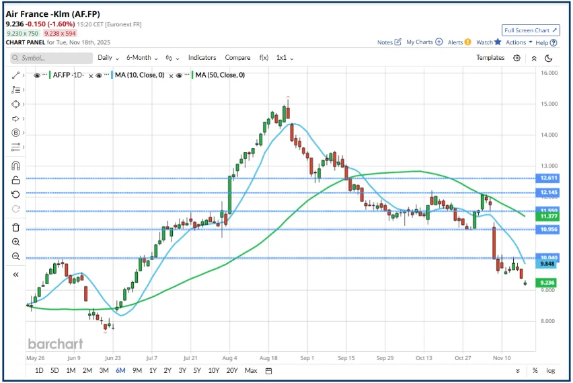Toggle log scale button
The image size is (573, 383).
[551, 371]
